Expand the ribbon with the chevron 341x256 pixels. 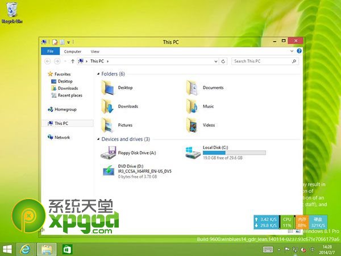[x=292, y=51]
